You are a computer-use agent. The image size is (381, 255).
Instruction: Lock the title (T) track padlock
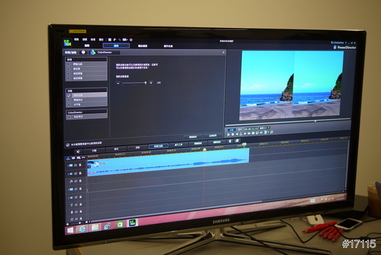(x=81, y=204)
